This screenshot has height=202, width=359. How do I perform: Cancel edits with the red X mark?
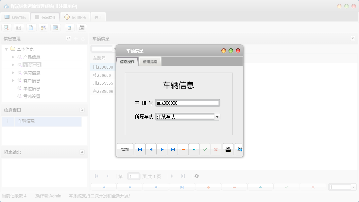(216, 149)
